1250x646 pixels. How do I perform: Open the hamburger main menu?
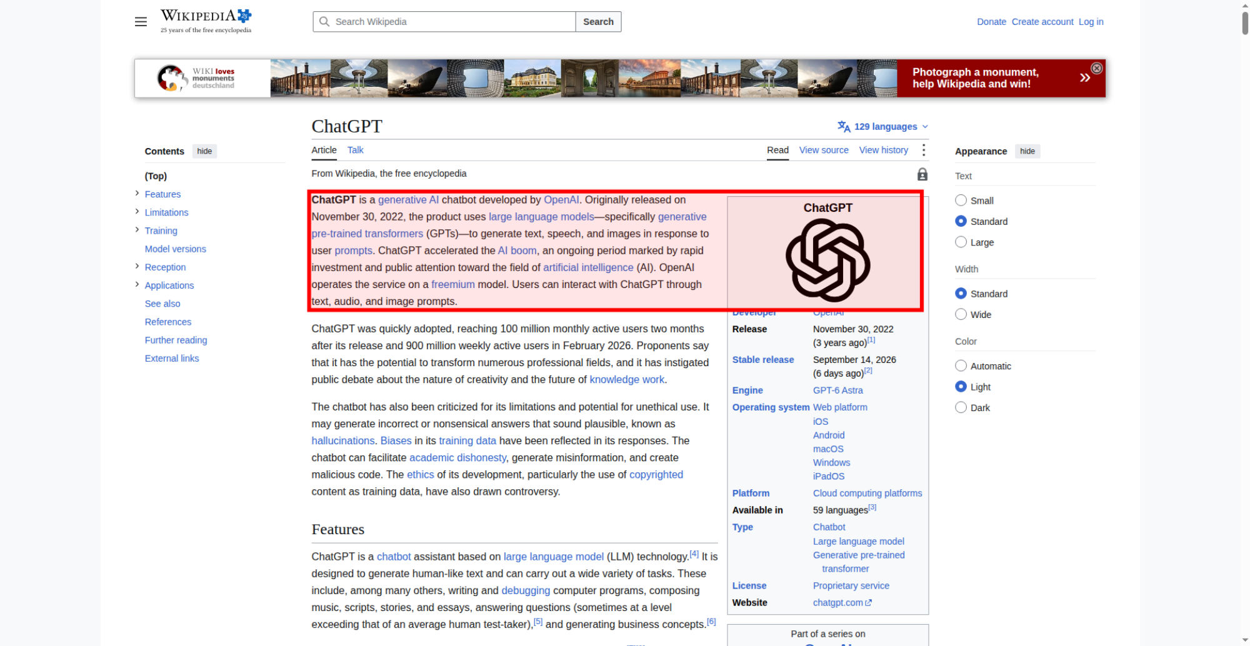pyautogui.click(x=141, y=22)
